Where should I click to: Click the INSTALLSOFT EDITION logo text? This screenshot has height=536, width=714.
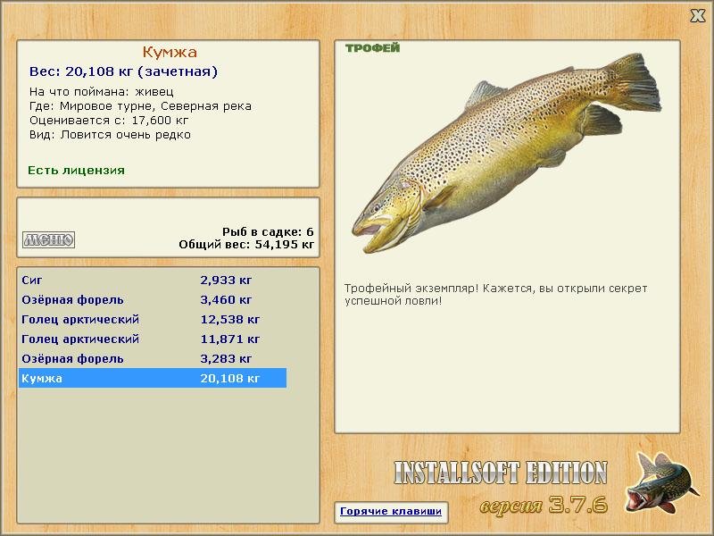pos(501,473)
